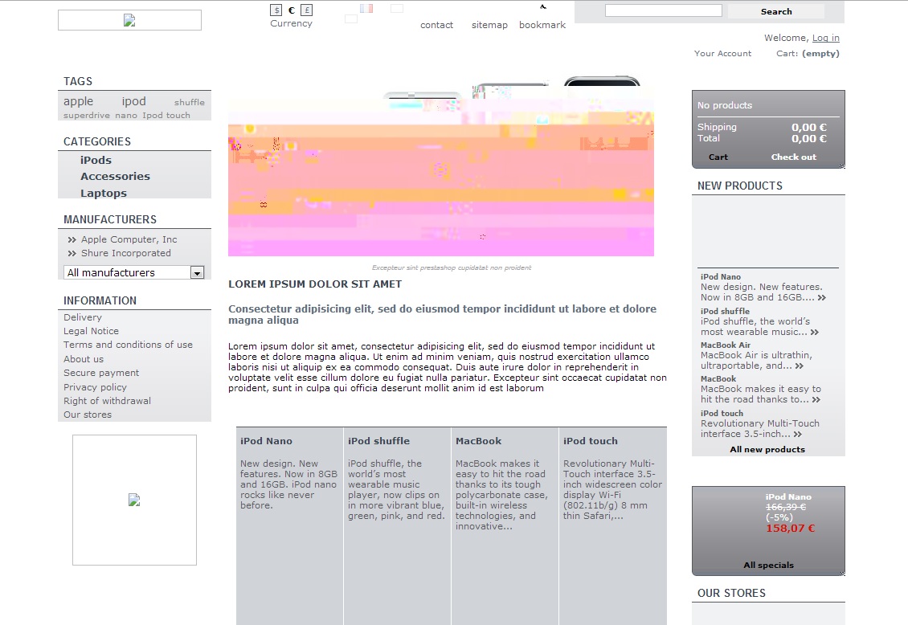Click the homepage banner image
Image resolution: width=908 pixels, height=625 pixels.
click(x=441, y=166)
